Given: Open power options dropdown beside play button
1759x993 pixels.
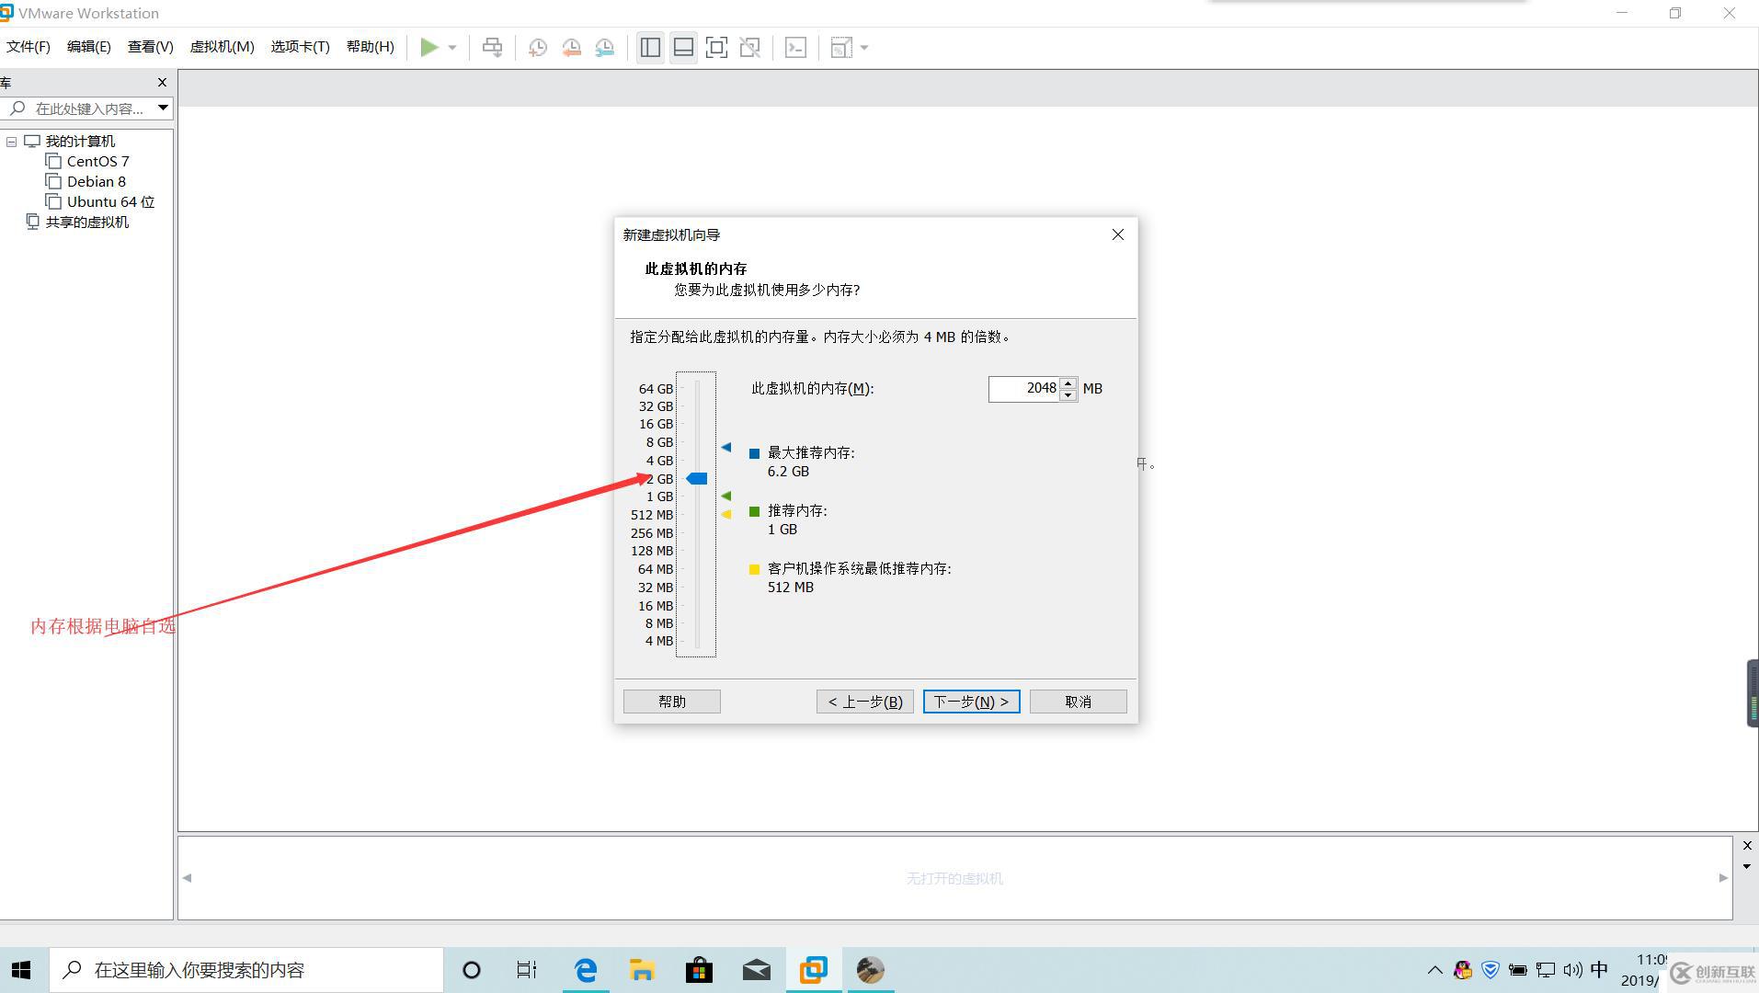Looking at the screenshot, I should point(451,48).
